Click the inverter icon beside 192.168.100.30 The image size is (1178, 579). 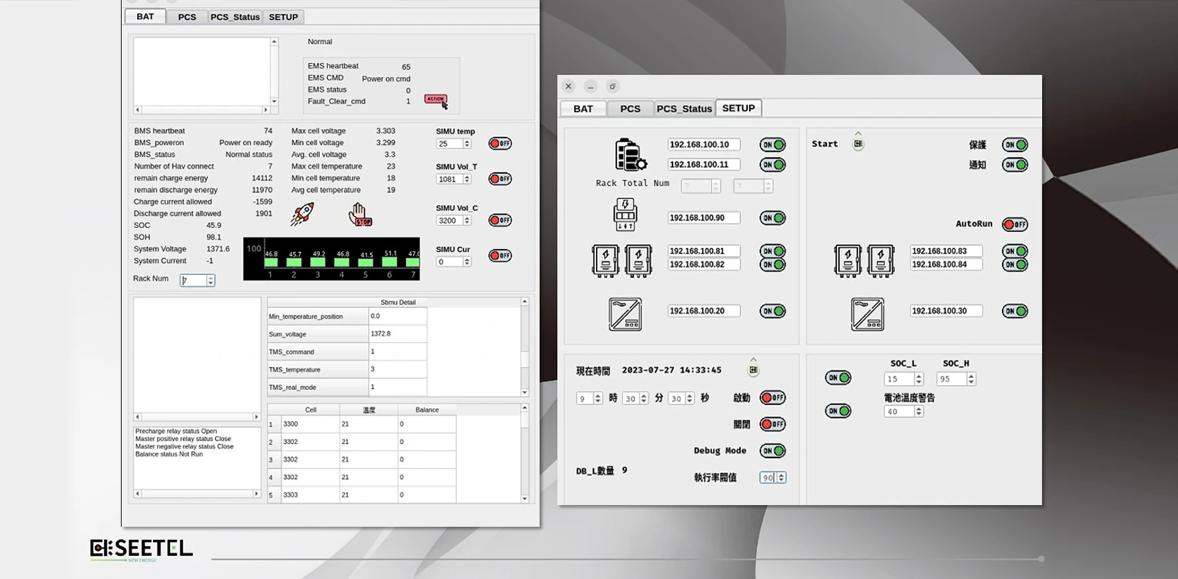tap(867, 314)
